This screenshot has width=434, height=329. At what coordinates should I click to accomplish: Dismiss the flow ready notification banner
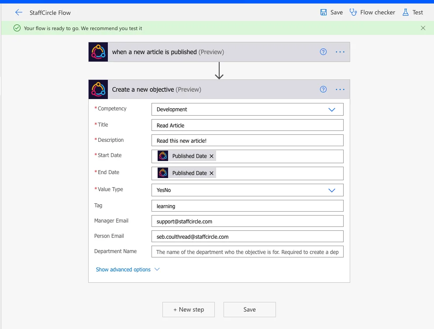[x=423, y=28]
